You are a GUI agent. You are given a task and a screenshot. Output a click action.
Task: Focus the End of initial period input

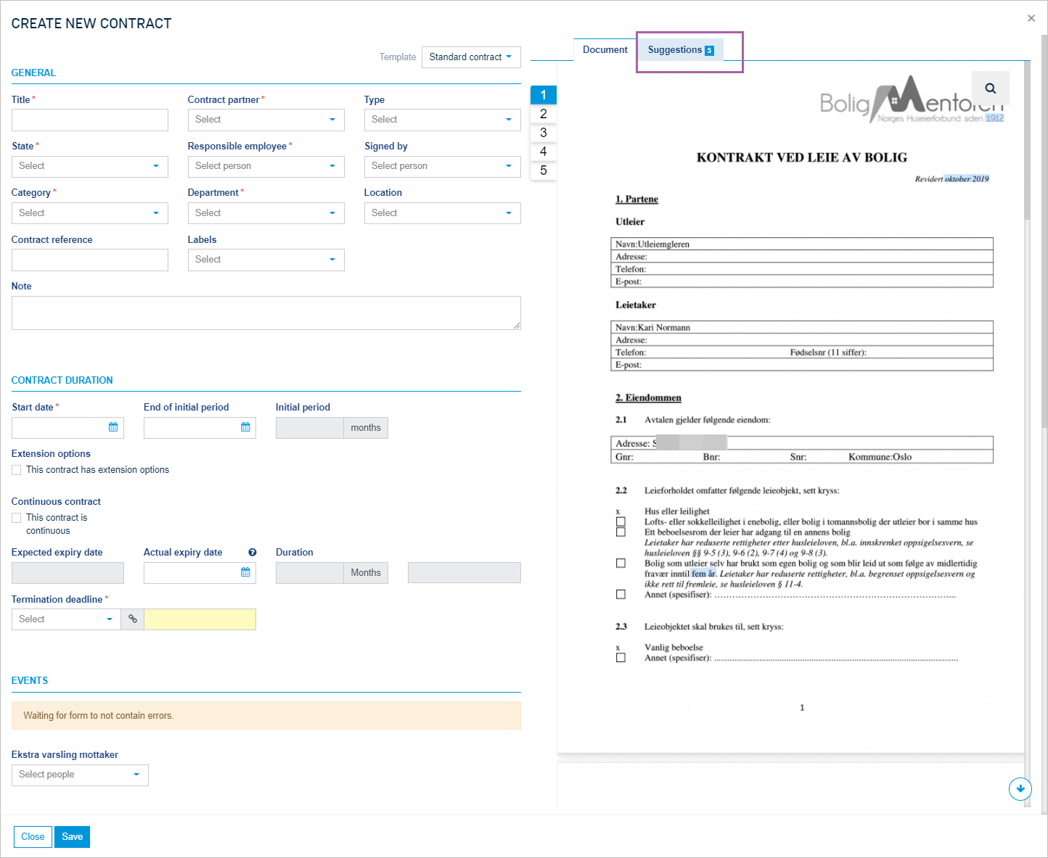pyautogui.click(x=200, y=427)
